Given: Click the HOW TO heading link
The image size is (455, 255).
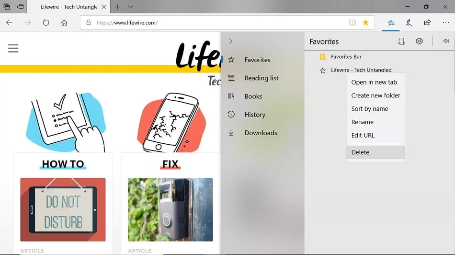Looking at the screenshot, I should [x=63, y=164].
